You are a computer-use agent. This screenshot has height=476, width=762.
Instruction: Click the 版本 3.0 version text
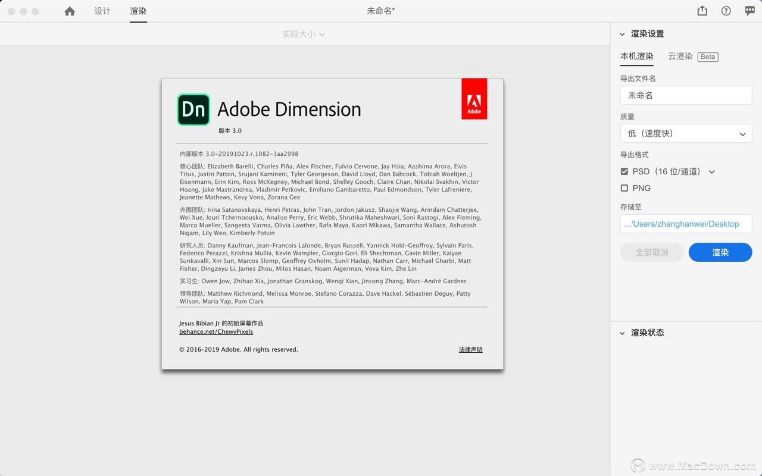click(x=230, y=131)
